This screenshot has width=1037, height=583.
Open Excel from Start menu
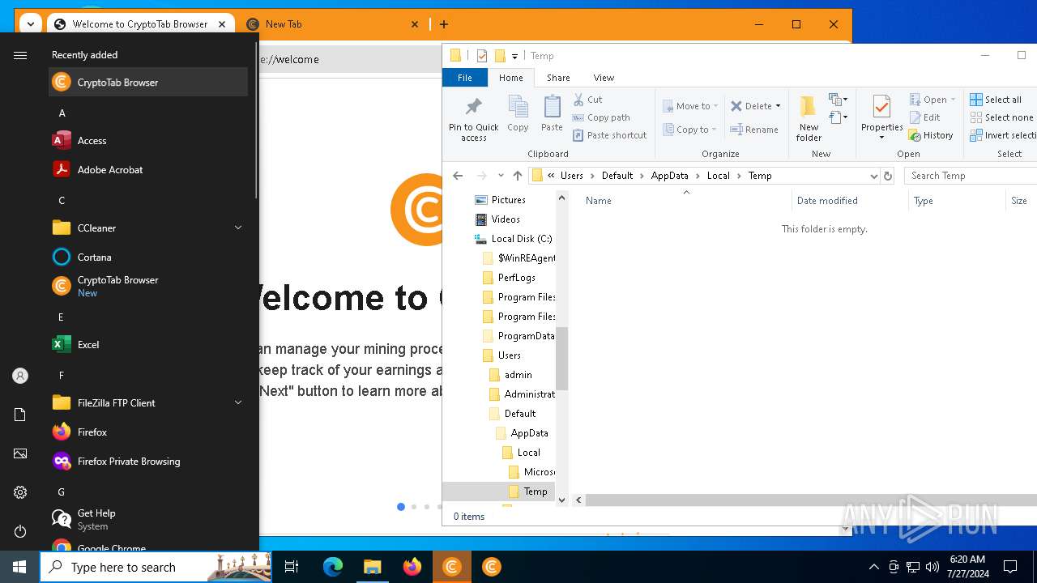point(148,344)
